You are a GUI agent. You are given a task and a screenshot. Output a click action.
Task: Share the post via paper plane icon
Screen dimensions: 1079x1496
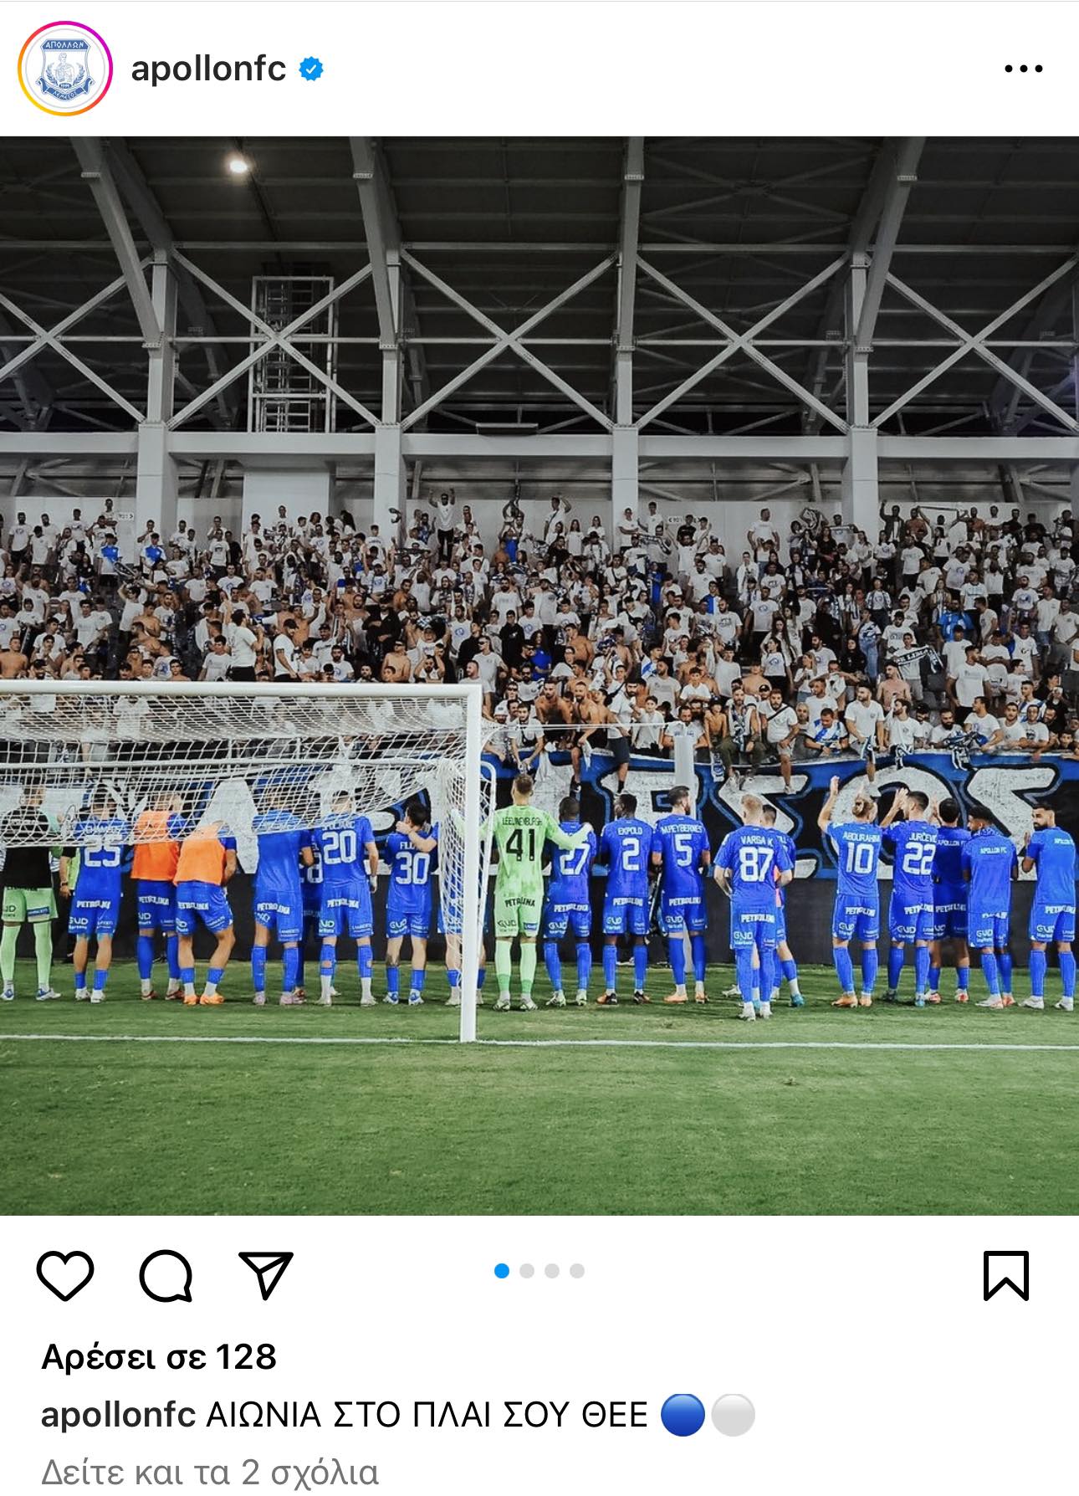pos(266,1275)
